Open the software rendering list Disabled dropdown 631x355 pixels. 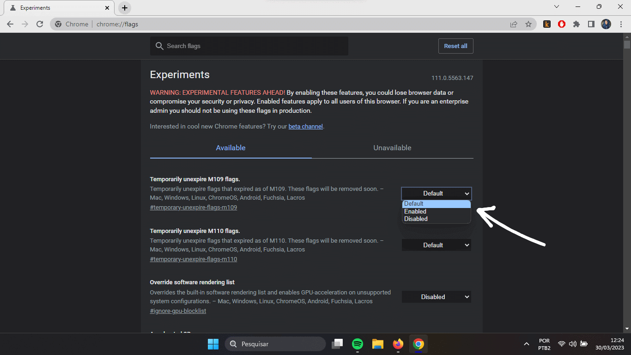(437, 297)
